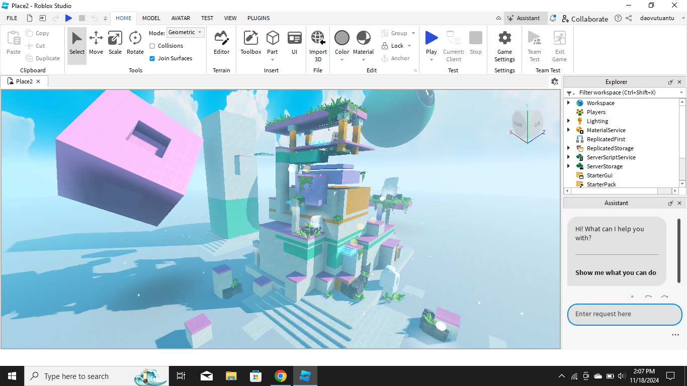The width and height of the screenshot is (687, 386).
Task: Open Chrome from the taskbar
Action: (x=281, y=376)
